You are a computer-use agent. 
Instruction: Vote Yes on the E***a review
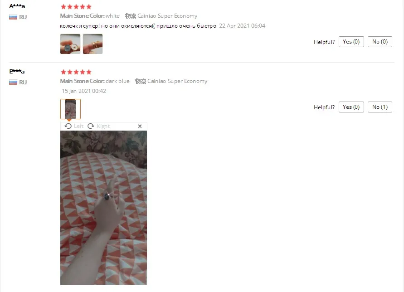(351, 107)
